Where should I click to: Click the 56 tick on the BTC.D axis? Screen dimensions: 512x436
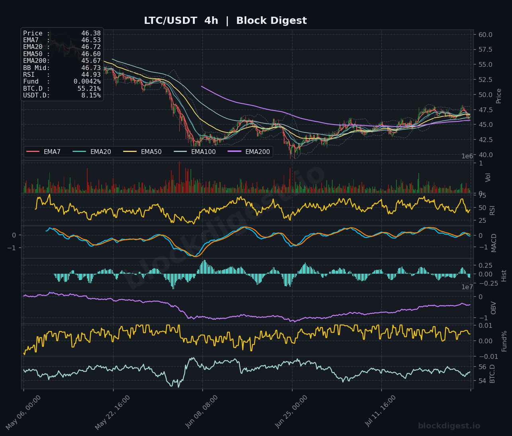click(x=482, y=367)
